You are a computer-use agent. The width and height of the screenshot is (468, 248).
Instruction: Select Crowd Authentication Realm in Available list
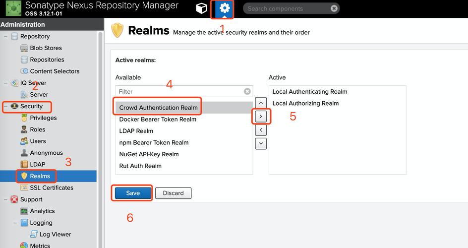pyautogui.click(x=158, y=108)
